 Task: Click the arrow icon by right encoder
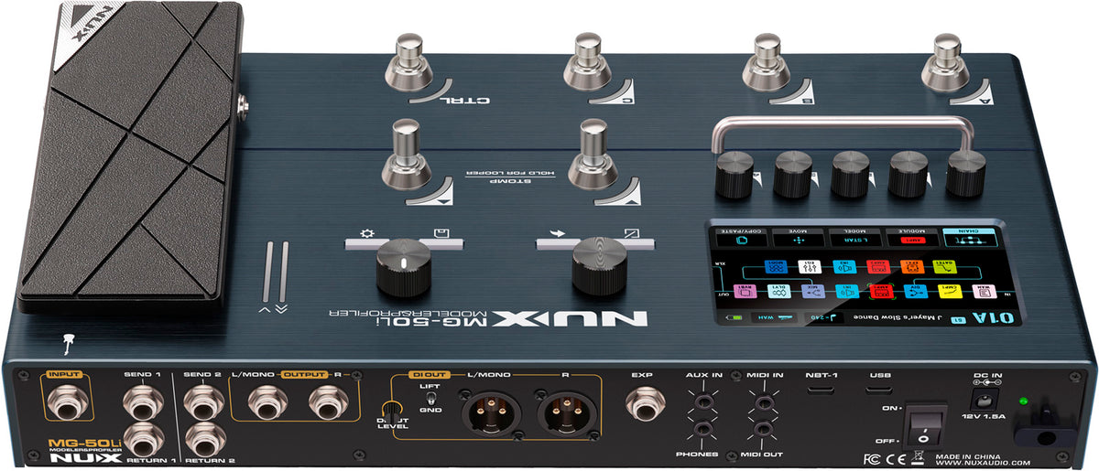pos(556,232)
